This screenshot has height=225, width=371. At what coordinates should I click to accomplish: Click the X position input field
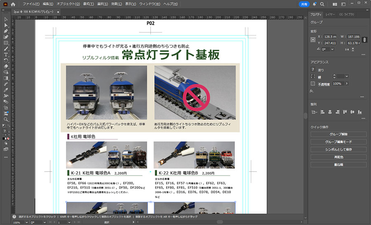tap(330, 37)
